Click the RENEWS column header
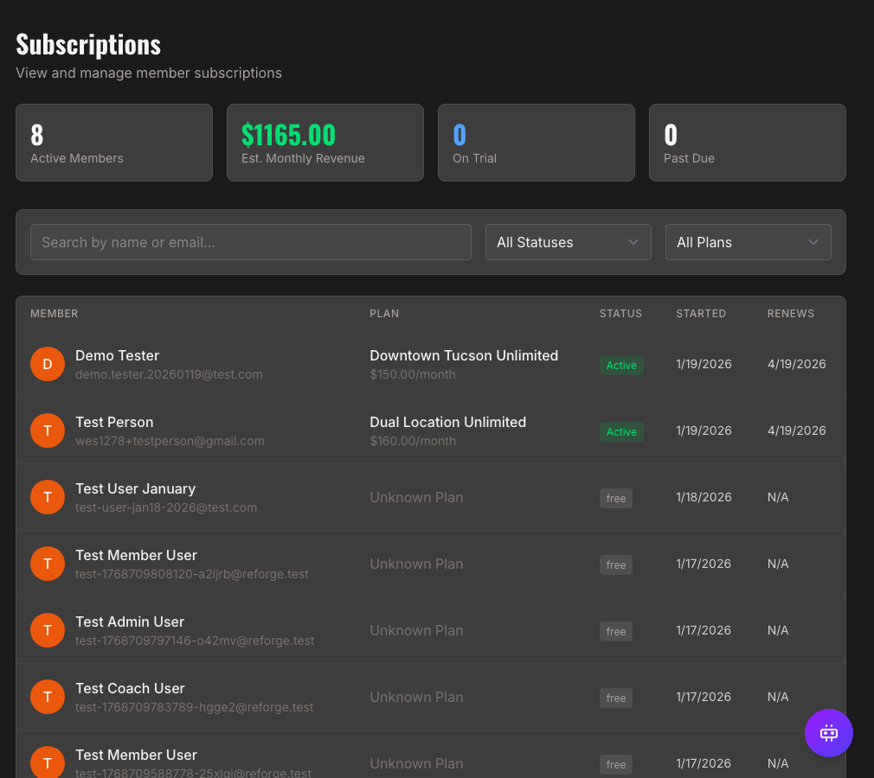Screen dimensions: 874x778 [790, 314]
